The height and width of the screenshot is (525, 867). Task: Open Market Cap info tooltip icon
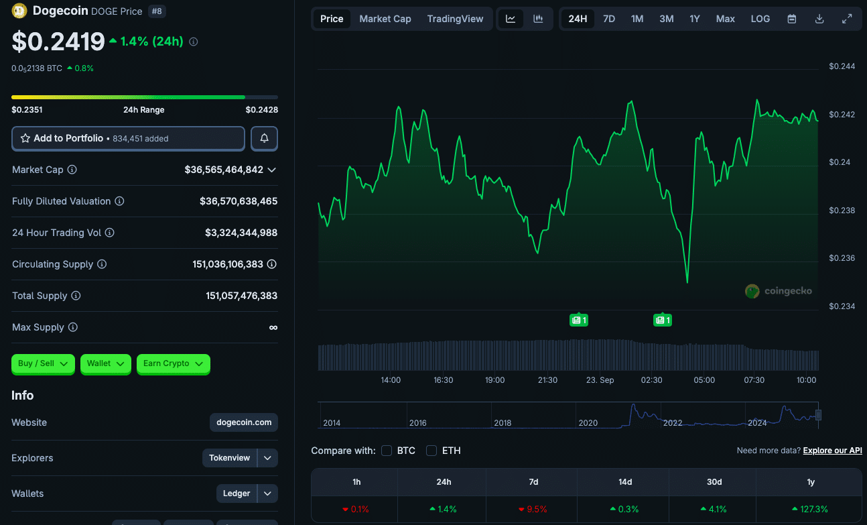[72, 170]
